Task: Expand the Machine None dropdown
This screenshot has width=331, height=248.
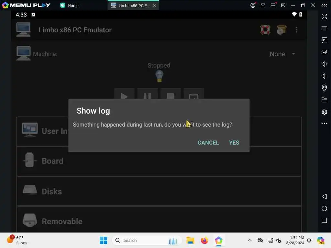Action: pyautogui.click(x=282, y=54)
